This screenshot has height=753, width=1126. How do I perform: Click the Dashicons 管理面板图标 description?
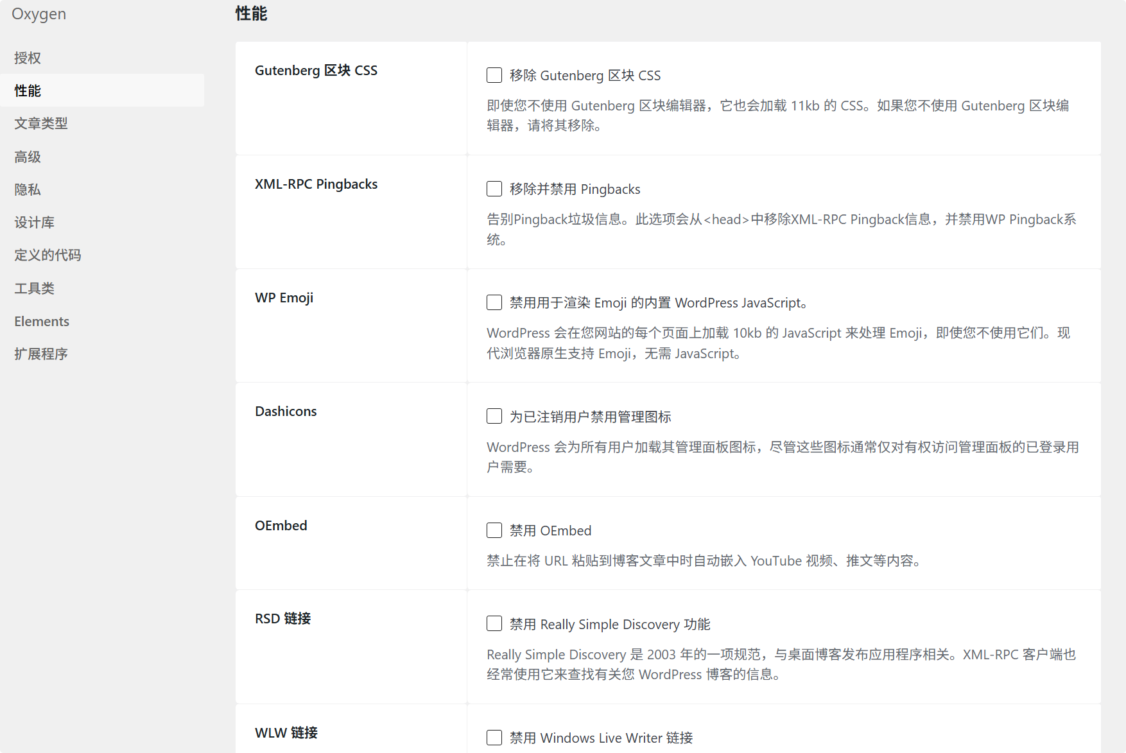(783, 456)
